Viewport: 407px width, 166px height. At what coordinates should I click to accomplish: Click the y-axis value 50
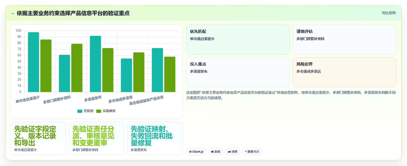[19, 61]
